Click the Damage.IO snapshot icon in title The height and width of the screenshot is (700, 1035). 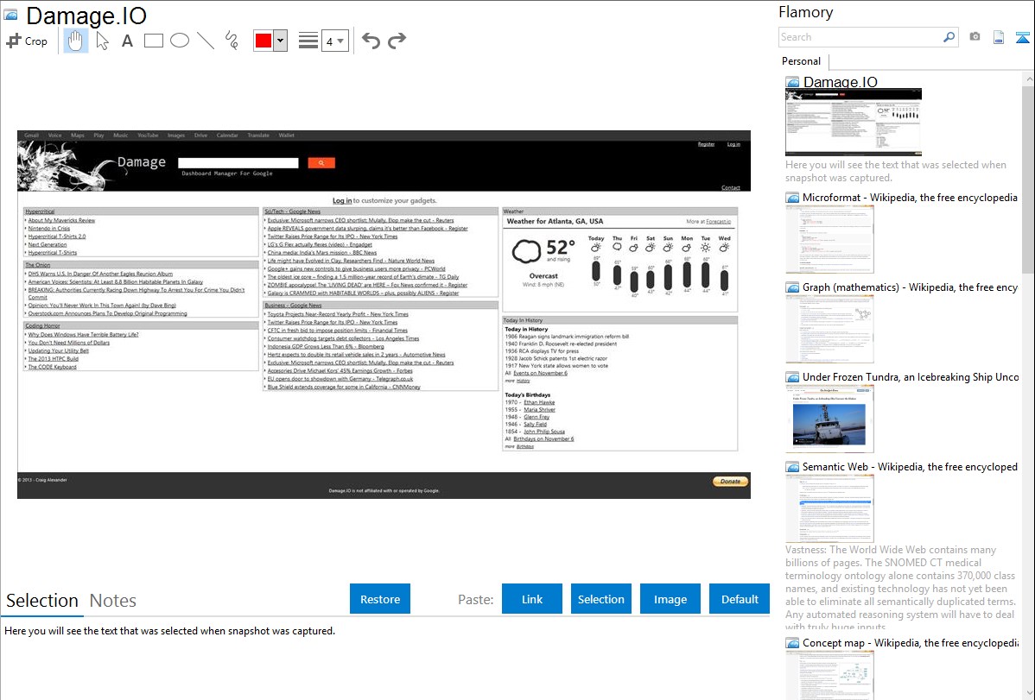point(10,16)
